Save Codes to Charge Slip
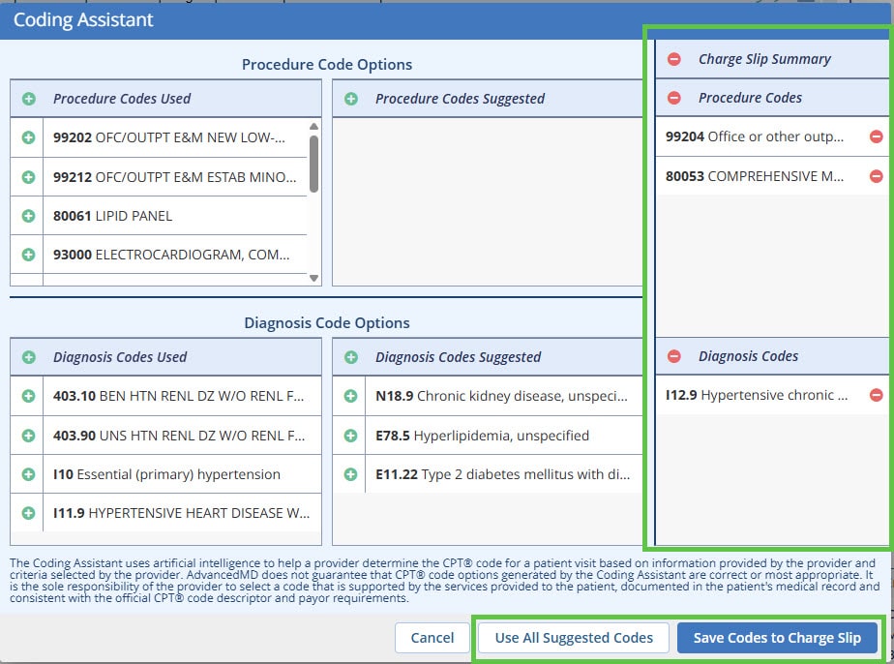Screen dimensions: 894x664 click(777, 637)
